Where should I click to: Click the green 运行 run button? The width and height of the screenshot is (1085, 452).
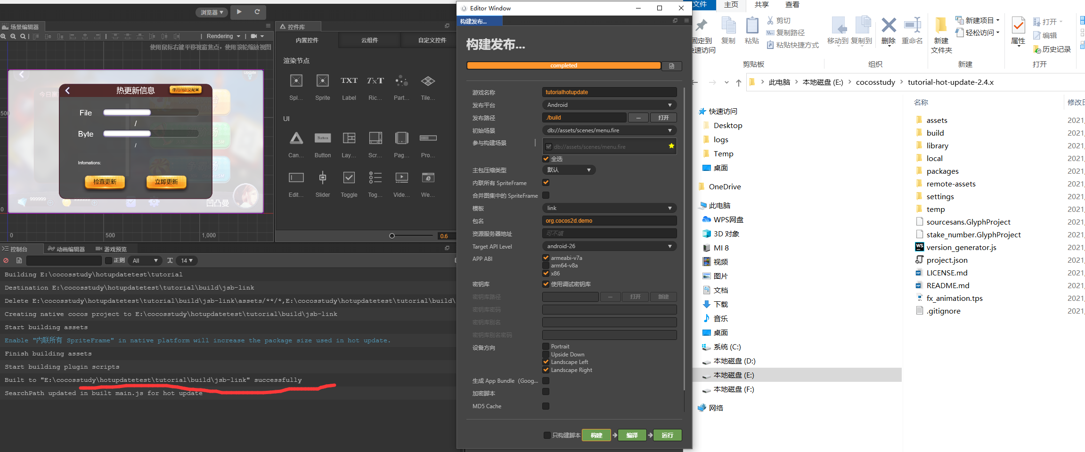(667, 436)
